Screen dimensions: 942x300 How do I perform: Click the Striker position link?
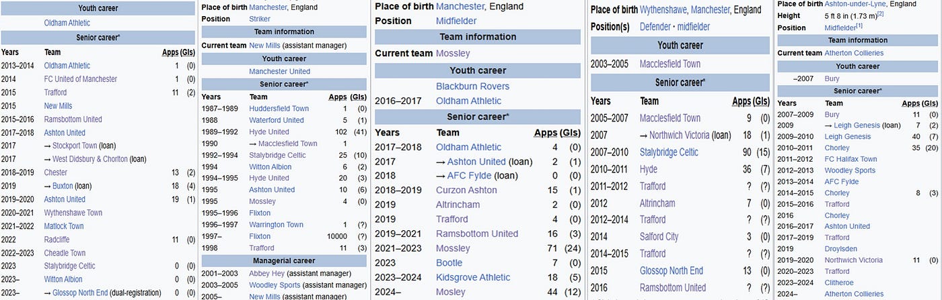pyautogui.click(x=260, y=19)
